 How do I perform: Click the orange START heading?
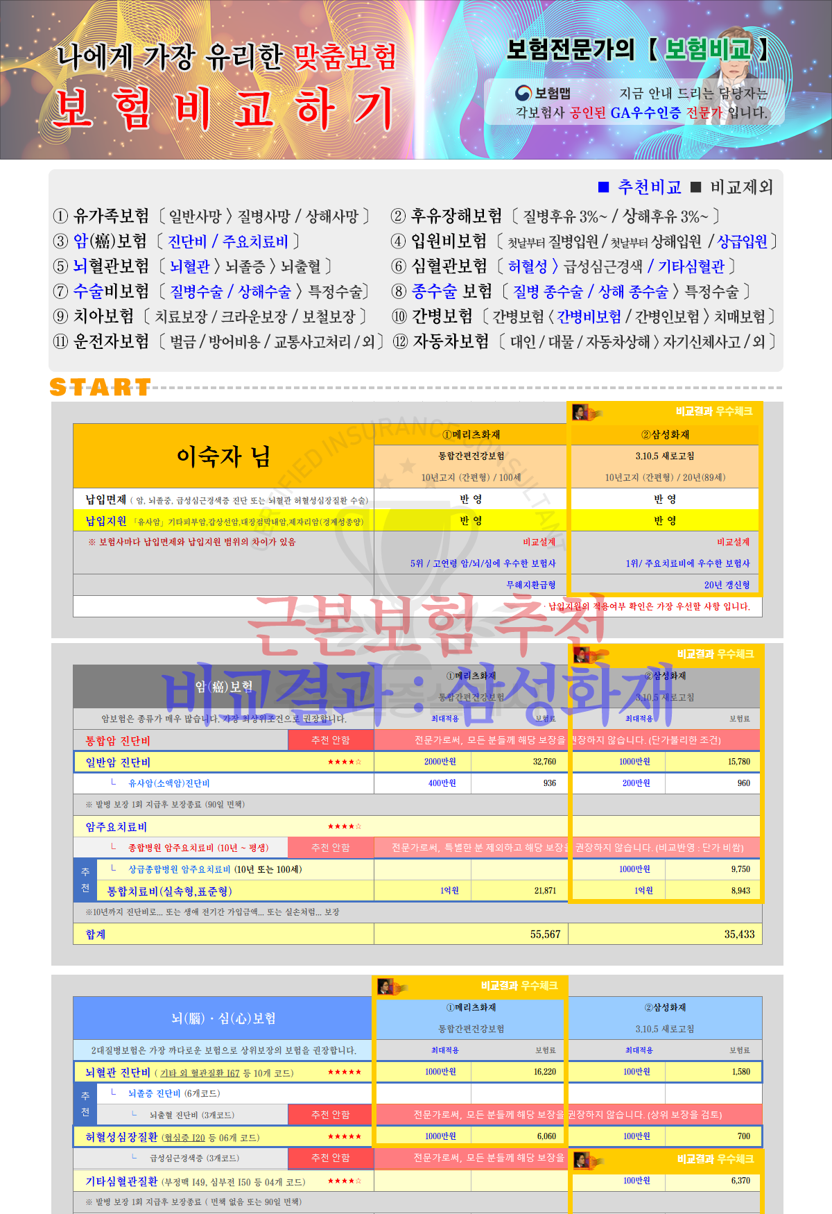[101, 387]
